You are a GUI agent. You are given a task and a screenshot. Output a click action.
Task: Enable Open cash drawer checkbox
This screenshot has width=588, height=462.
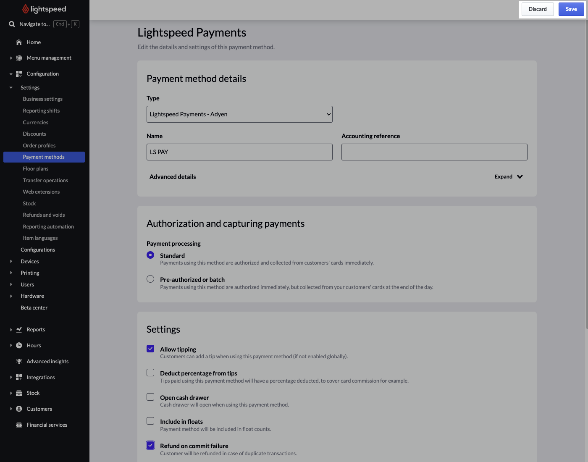(x=150, y=397)
